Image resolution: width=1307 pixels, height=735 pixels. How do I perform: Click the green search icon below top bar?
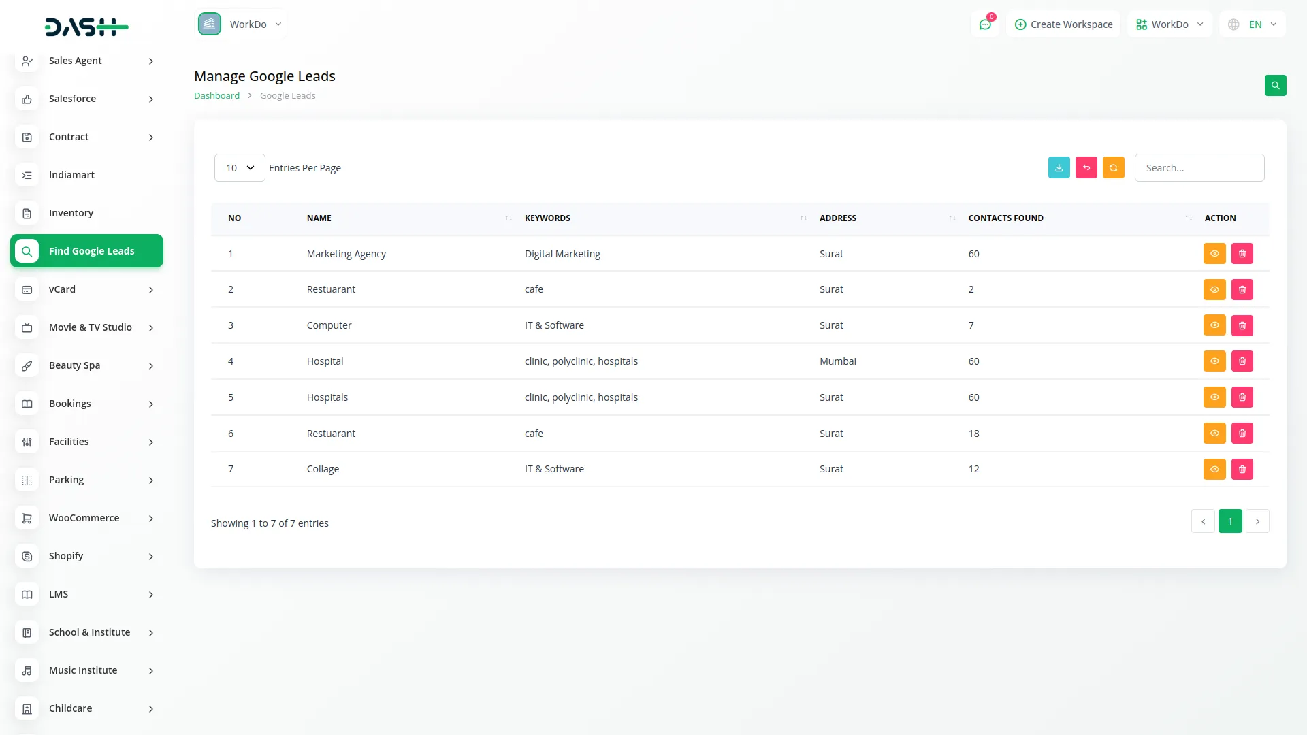(1276, 86)
